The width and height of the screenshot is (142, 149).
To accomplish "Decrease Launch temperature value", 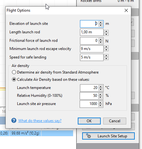I will 101,89.
